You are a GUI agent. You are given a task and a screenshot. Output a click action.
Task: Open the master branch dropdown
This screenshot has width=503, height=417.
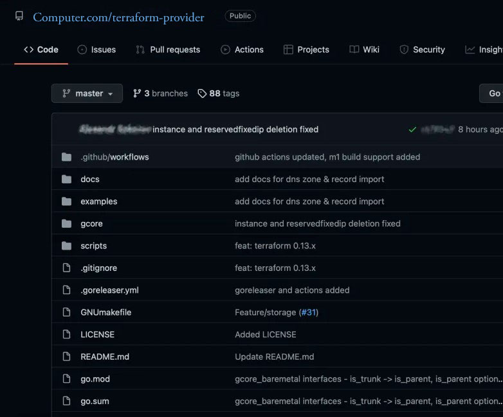click(87, 93)
